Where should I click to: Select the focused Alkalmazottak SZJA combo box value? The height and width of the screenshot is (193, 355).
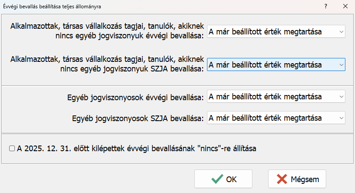pos(271,65)
